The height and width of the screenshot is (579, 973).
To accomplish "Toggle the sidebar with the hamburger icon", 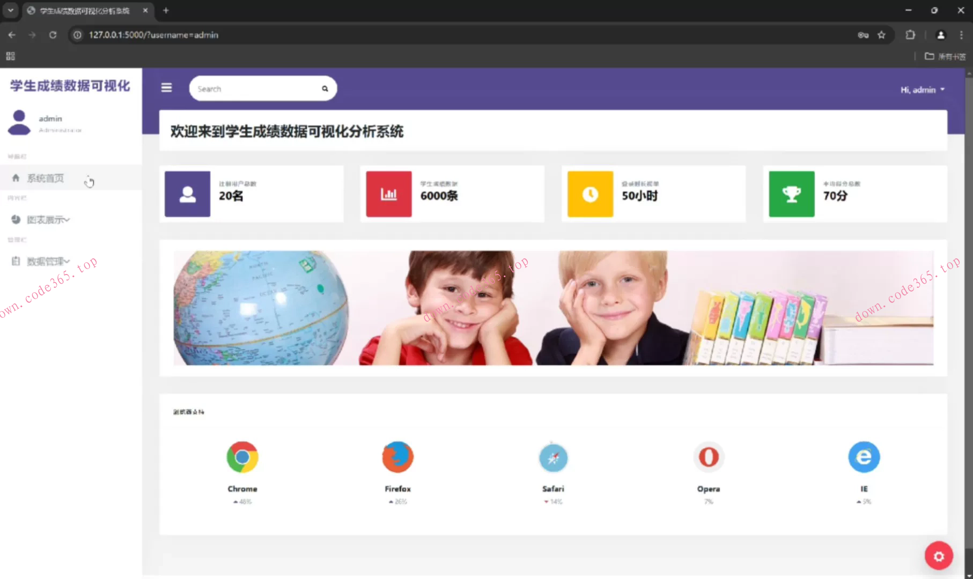I will pos(166,87).
